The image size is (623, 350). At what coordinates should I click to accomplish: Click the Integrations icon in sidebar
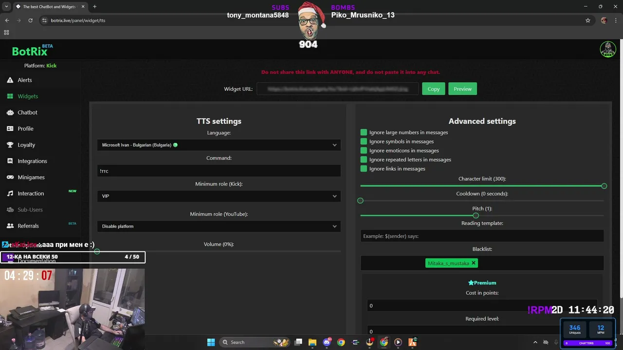(x=10, y=161)
